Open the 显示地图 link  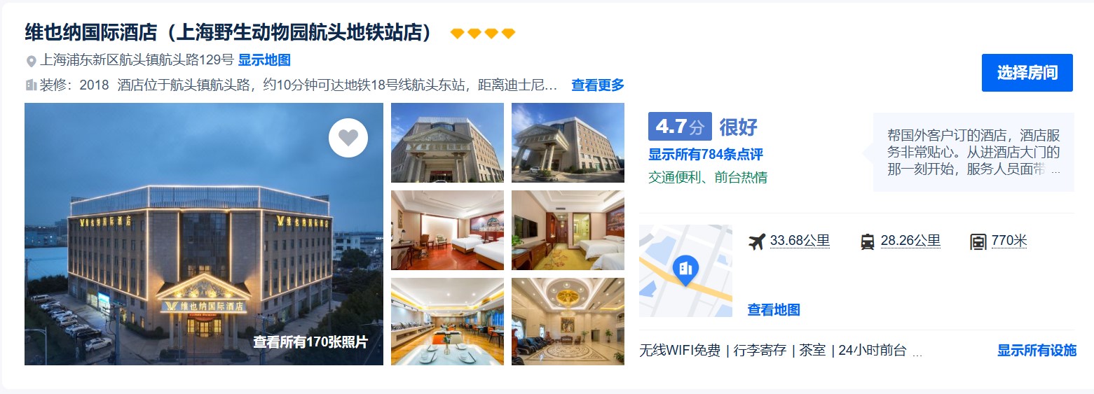pos(264,60)
